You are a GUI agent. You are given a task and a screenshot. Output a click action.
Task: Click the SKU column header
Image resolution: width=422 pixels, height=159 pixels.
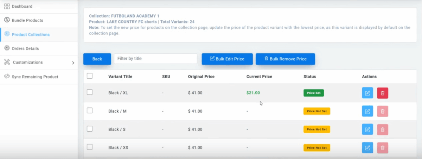coord(166,77)
